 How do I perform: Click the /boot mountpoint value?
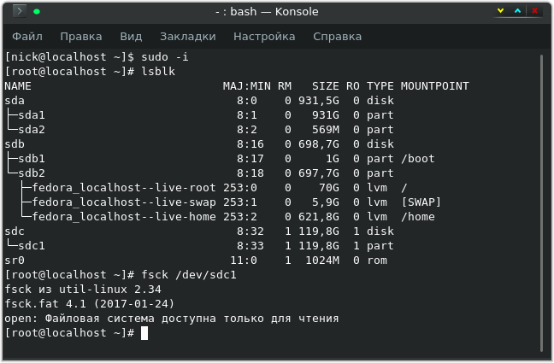pos(417,159)
